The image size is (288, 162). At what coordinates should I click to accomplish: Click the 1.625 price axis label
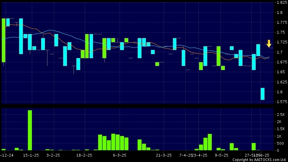click(x=282, y=82)
